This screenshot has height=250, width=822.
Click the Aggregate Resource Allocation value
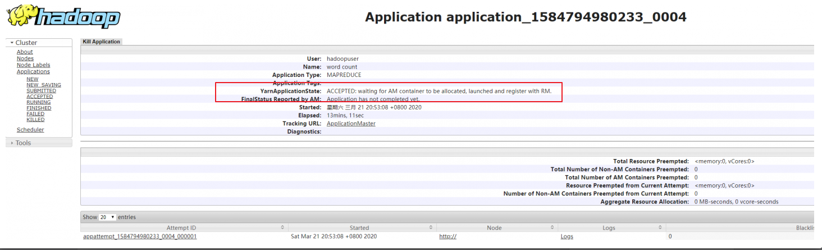736,202
